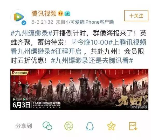
Task: Share to WeChat Moments aperture icon
Action: [69, 126]
